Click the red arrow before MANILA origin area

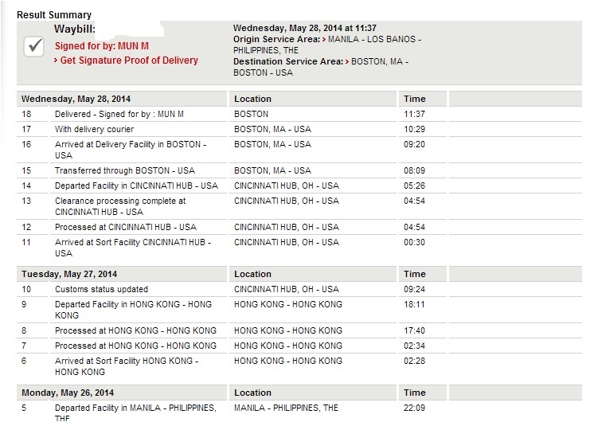pos(324,39)
